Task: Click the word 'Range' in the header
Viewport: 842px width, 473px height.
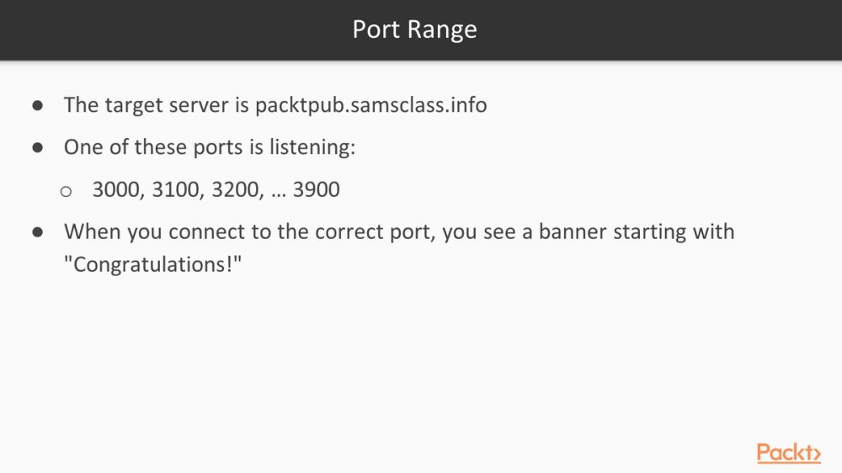Action: (x=442, y=30)
